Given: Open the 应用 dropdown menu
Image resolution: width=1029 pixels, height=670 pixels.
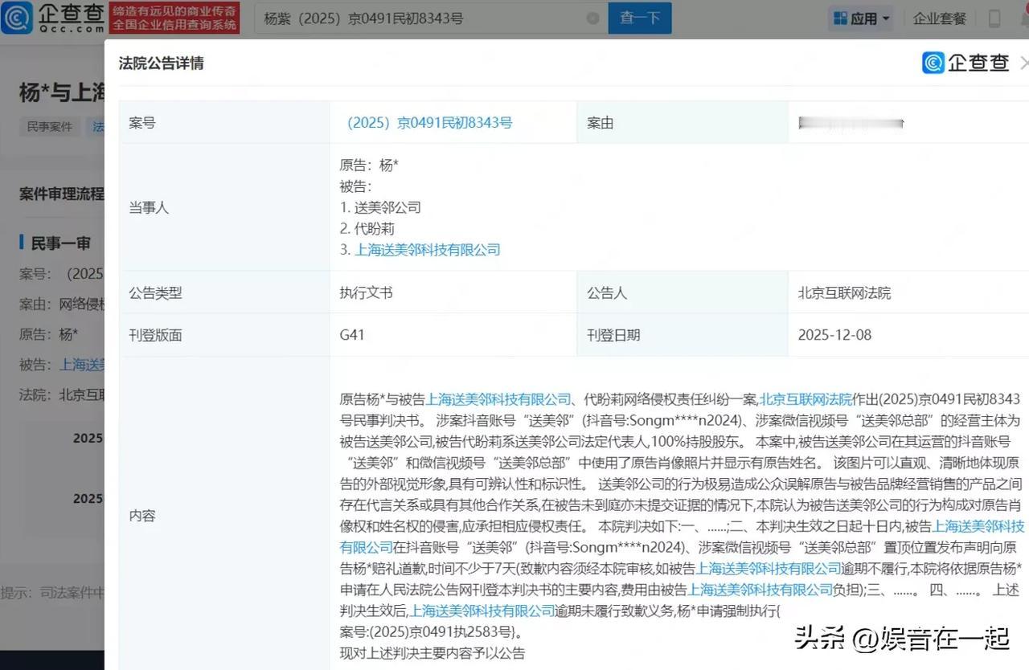Looking at the screenshot, I should [864, 18].
